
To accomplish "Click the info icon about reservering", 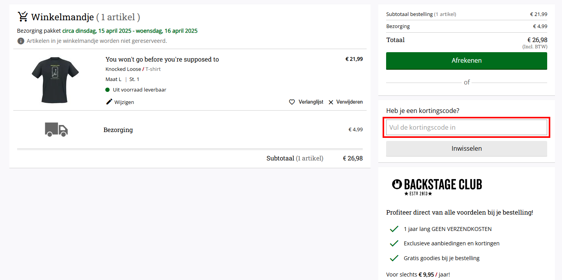I will tap(20, 41).
